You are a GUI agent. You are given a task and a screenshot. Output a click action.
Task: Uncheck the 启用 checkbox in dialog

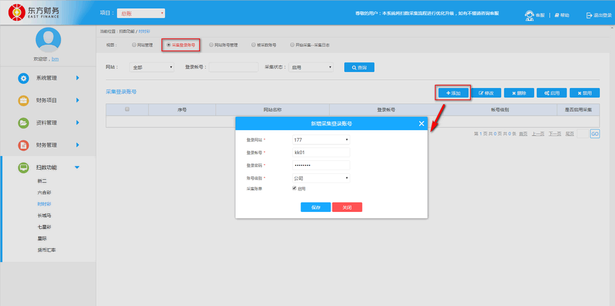295,189
